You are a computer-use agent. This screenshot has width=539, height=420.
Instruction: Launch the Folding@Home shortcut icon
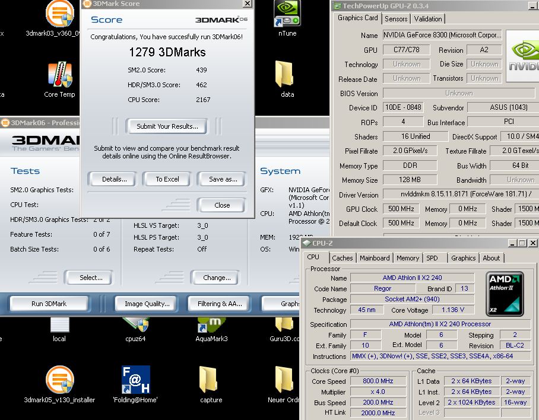[135, 380]
